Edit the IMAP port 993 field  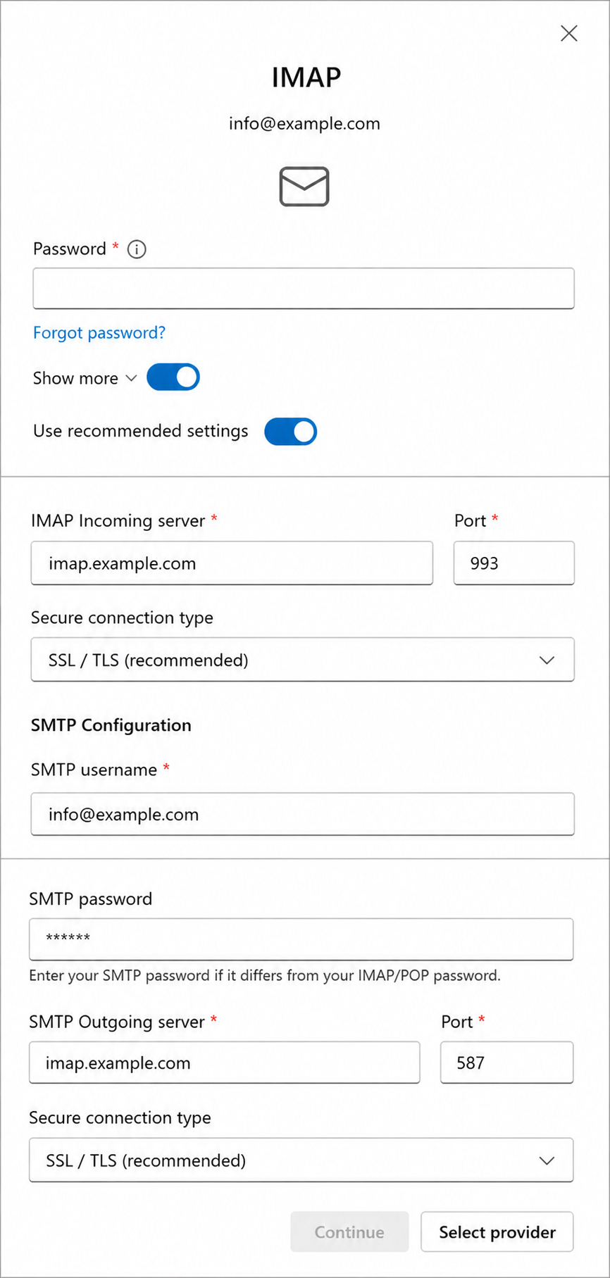tap(514, 563)
